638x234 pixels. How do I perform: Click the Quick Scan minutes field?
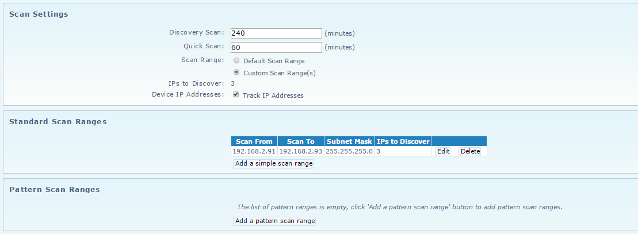click(x=276, y=47)
